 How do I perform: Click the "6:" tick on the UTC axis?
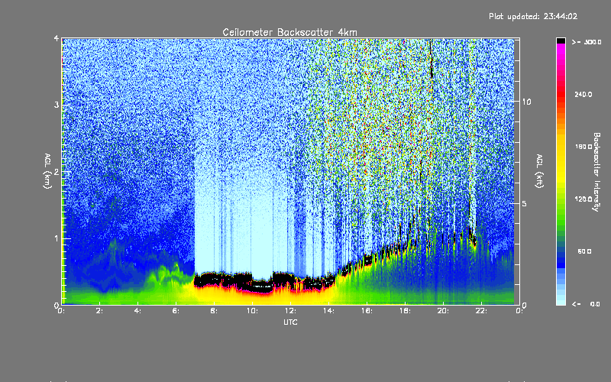tap(176, 311)
